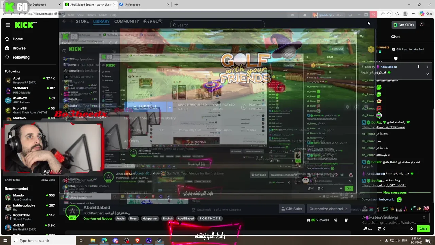435x245 pixels.
Task: Open 4HEAD recommended channel
Action: (30, 227)
